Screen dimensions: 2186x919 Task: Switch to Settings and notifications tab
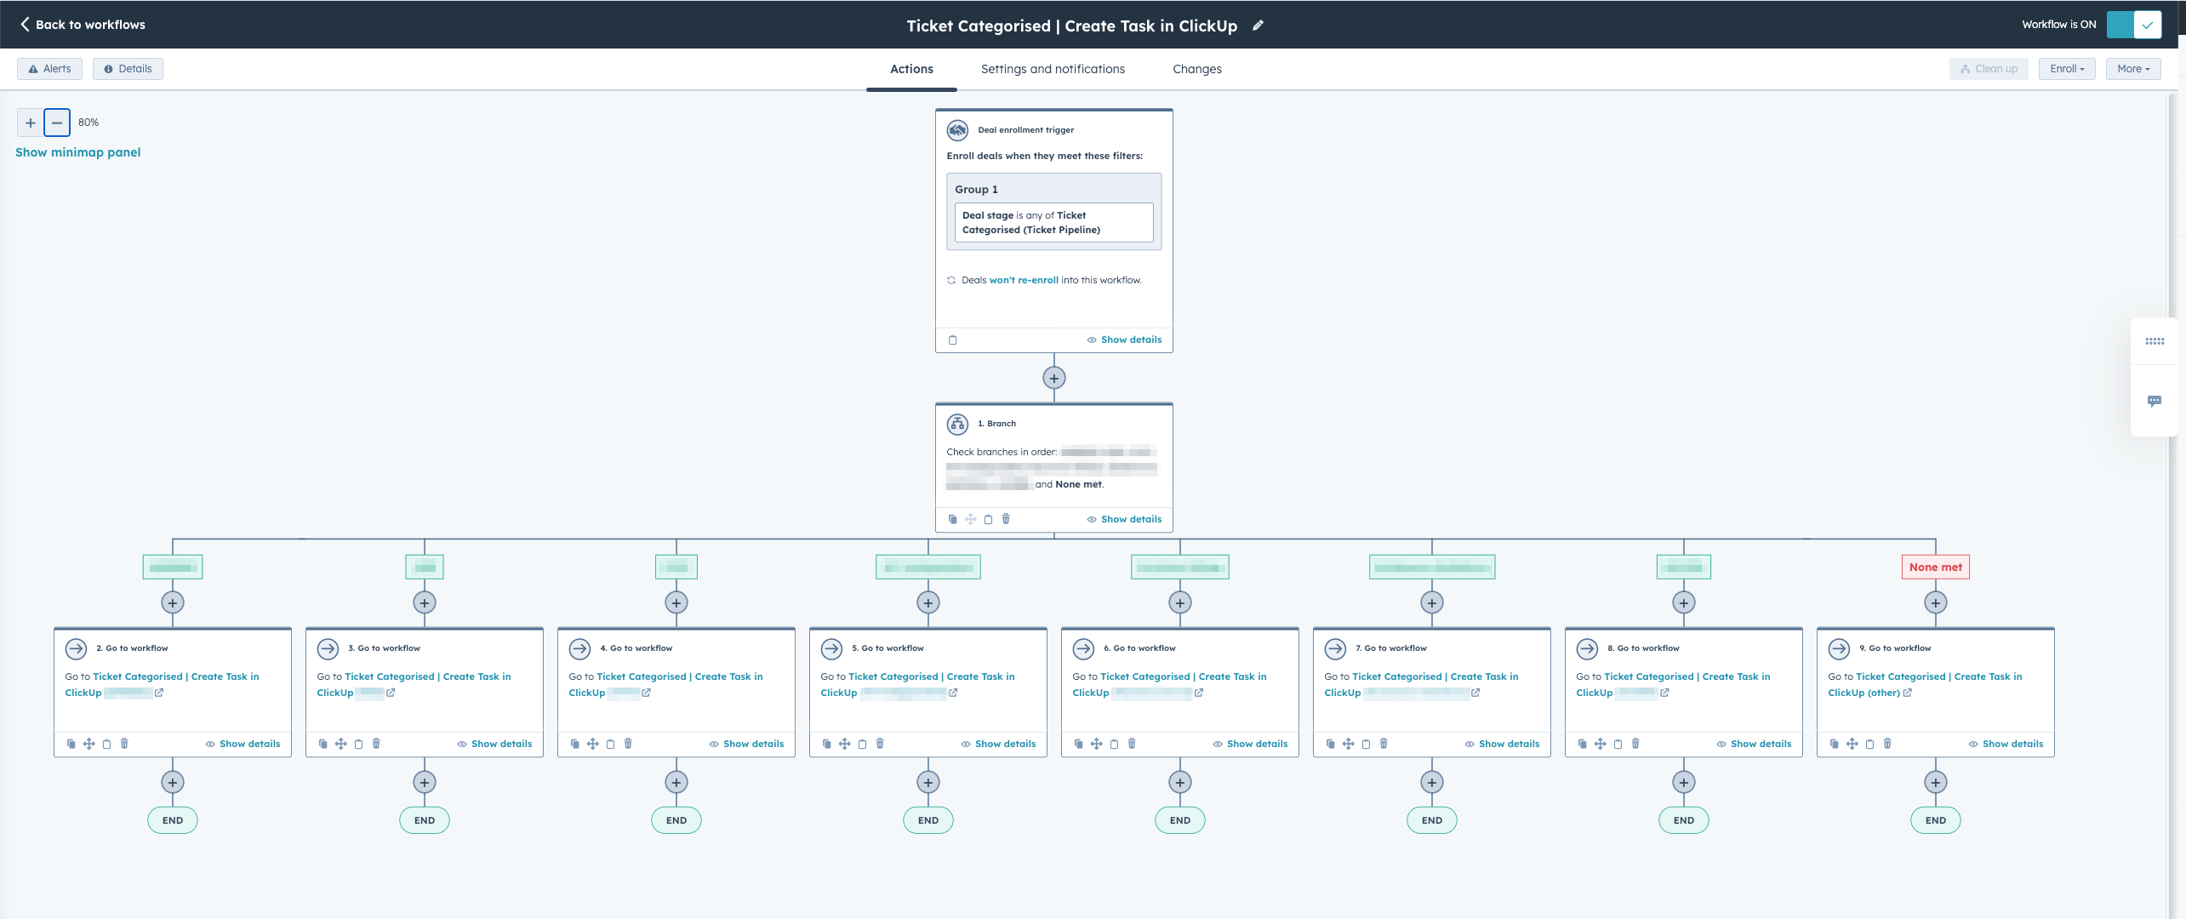pyautogui.click(x=1053, y=69)
